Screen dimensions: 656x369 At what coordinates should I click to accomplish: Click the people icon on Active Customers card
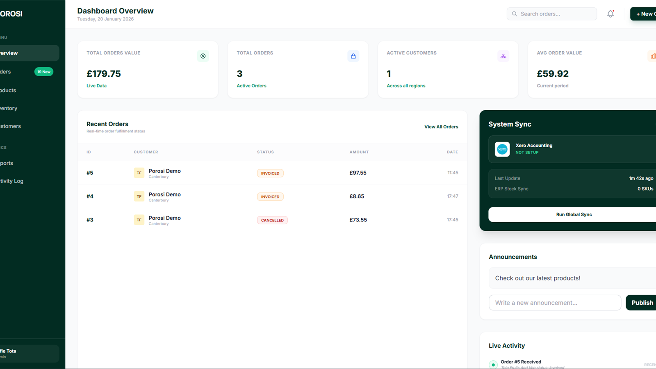[503, 56]
